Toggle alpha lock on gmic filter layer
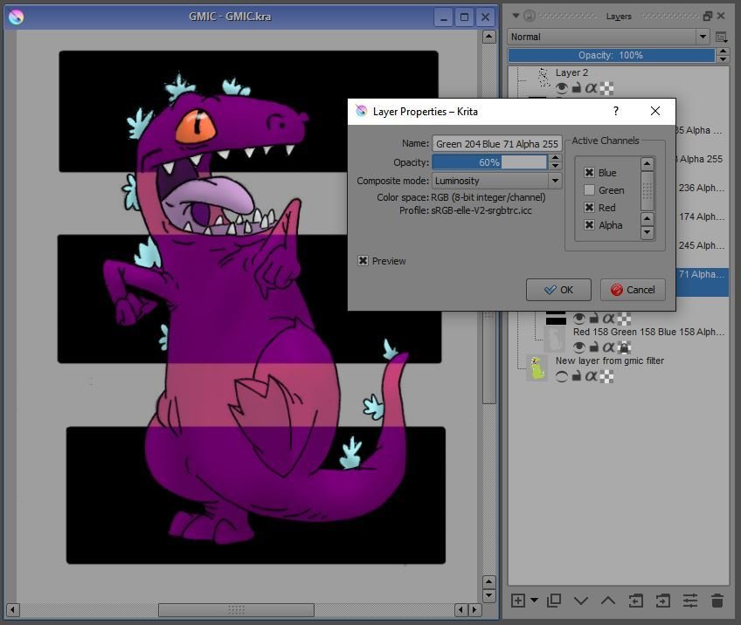Image resolution: width=741 pixels, height=625 pixels. pos(606,376)
